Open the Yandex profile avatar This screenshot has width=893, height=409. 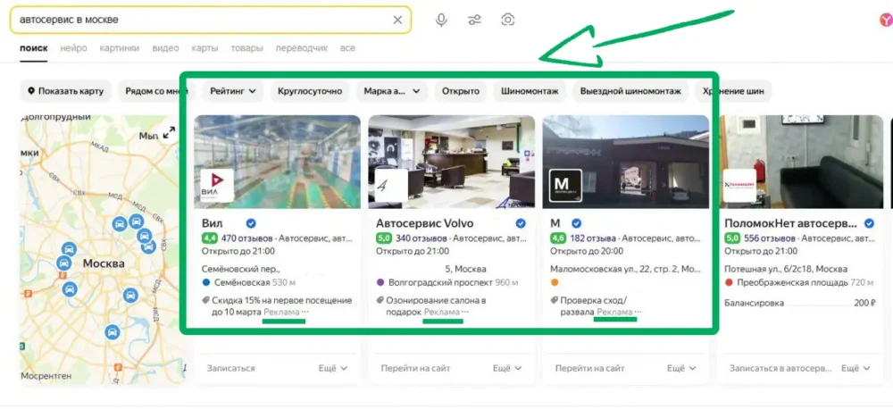click(x=887, y=20)
